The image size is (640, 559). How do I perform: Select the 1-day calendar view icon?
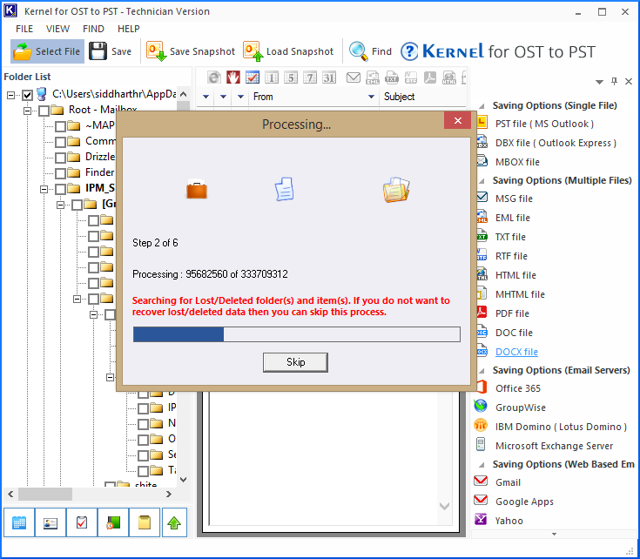pyautogui.click(x=272, y=77)
